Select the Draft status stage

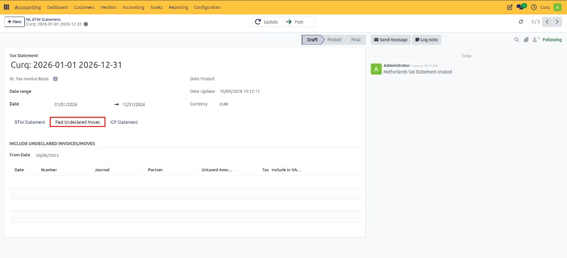coord(311,40)
